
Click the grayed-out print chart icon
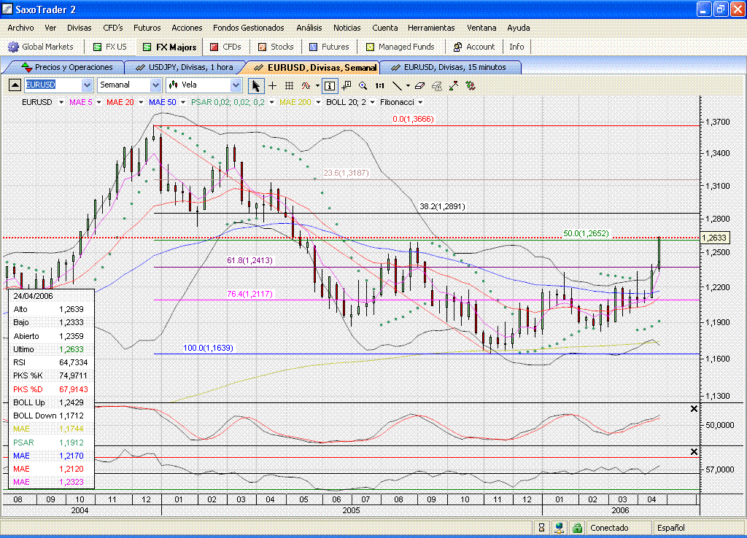pos(436,86)
